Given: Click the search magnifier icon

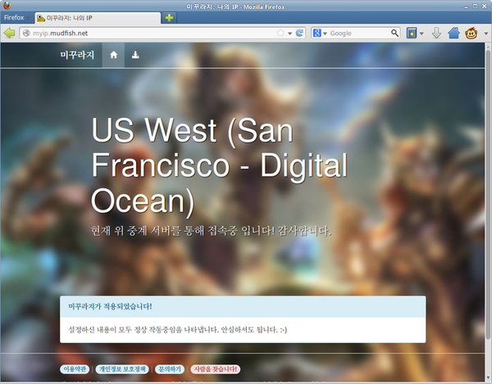Looking at the screenshot, I should point(394,33).
